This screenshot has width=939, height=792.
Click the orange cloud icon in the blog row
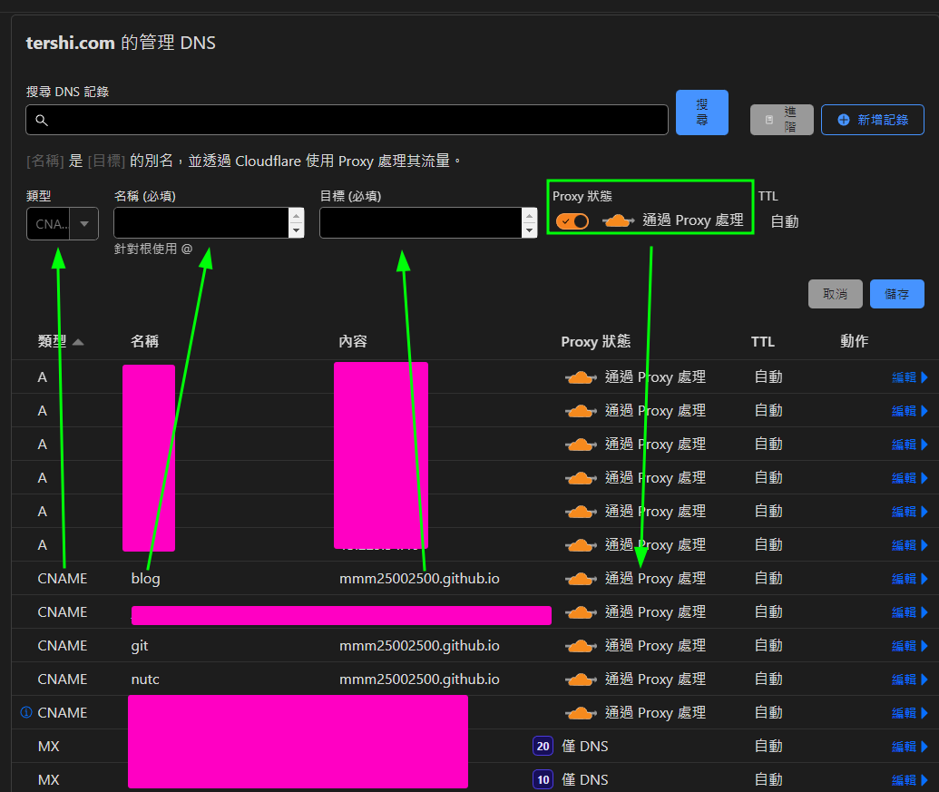point(581,579)
